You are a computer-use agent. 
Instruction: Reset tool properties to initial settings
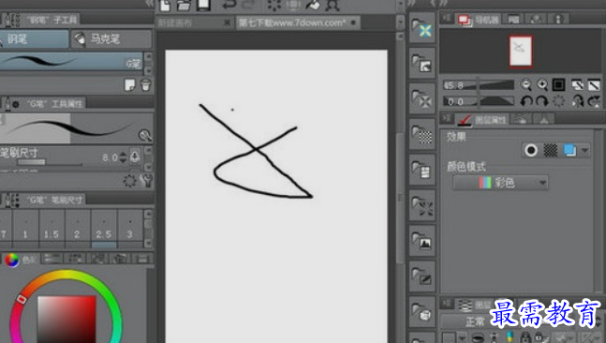tap(130, 181)
